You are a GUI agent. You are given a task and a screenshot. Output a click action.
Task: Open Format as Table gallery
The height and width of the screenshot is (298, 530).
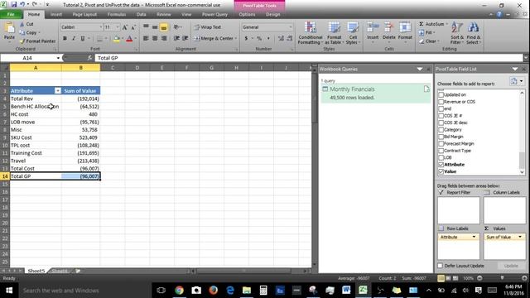(x=334, y=33)
